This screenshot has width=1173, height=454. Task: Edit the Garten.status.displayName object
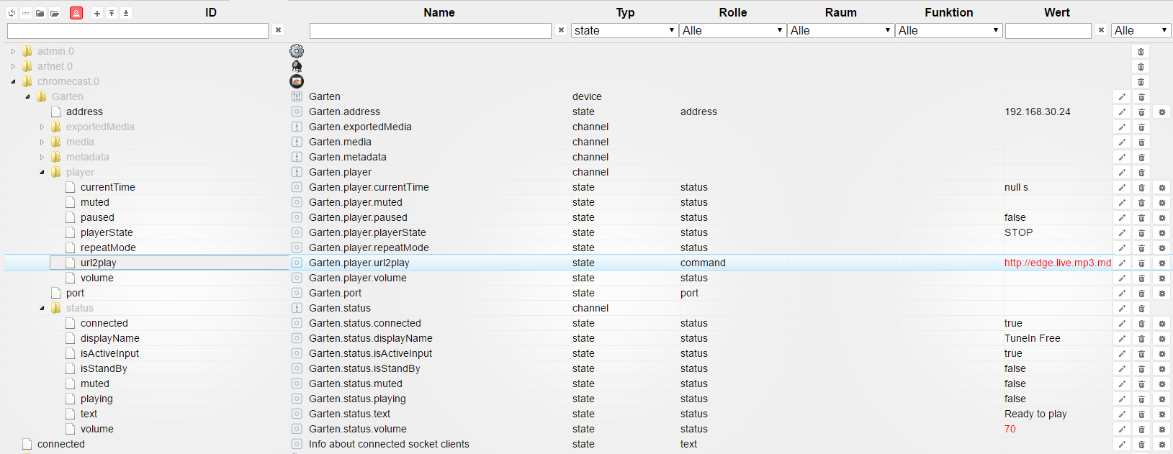1122,339
